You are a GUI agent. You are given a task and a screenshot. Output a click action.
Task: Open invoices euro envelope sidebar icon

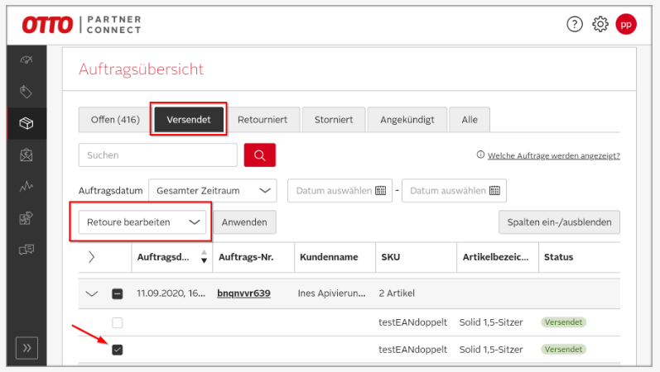[26, 155]
